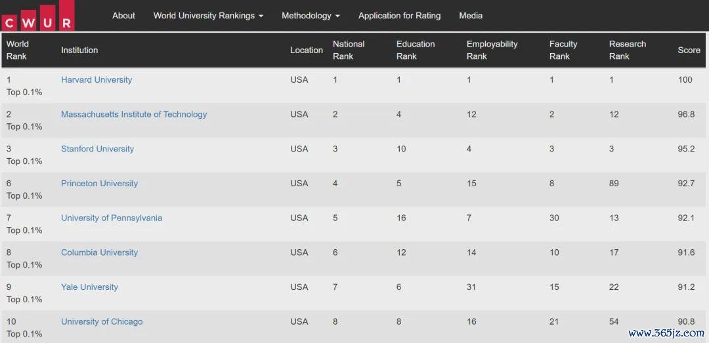This screenshot has width=709, height=343.
Task: Click the World Rank column header
Action: pos(17,50)
